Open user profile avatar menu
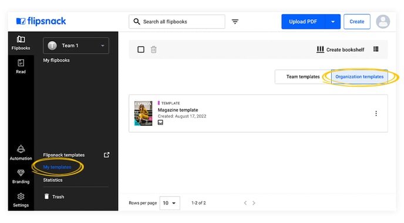The image size is (404, 223). click(x=383, y=22)
